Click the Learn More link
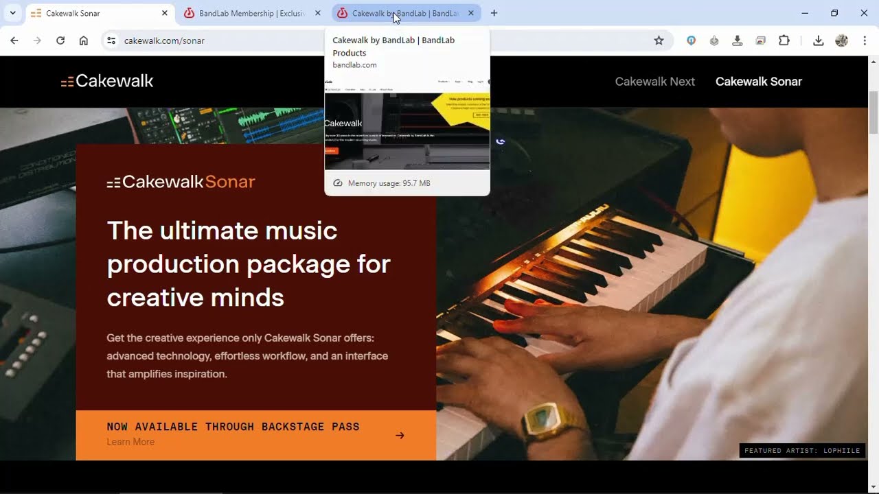The width and height of the screenshot is (879, 494). point(130,442)
